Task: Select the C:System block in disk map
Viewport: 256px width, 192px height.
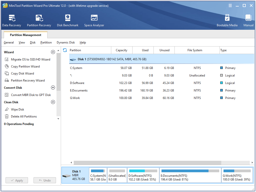Action: pos(98,175)
